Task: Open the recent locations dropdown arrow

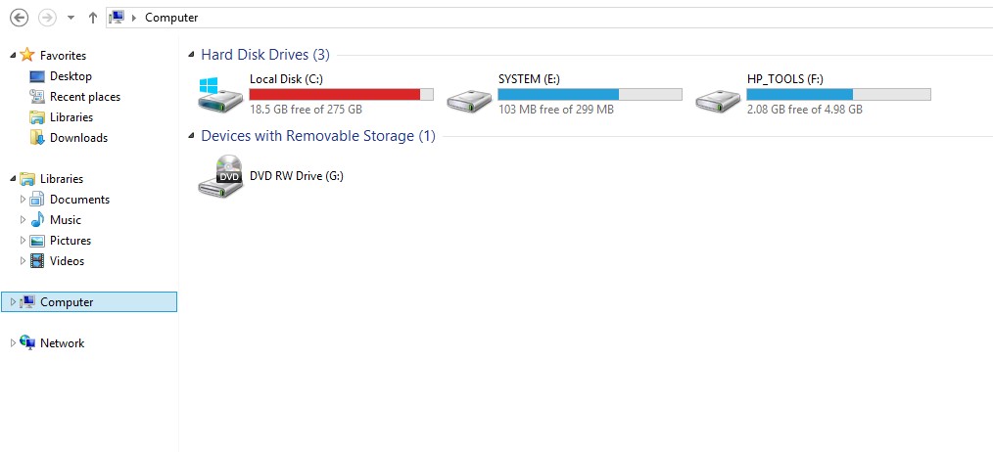Action: pyautogui.click(x=71, y=18)
